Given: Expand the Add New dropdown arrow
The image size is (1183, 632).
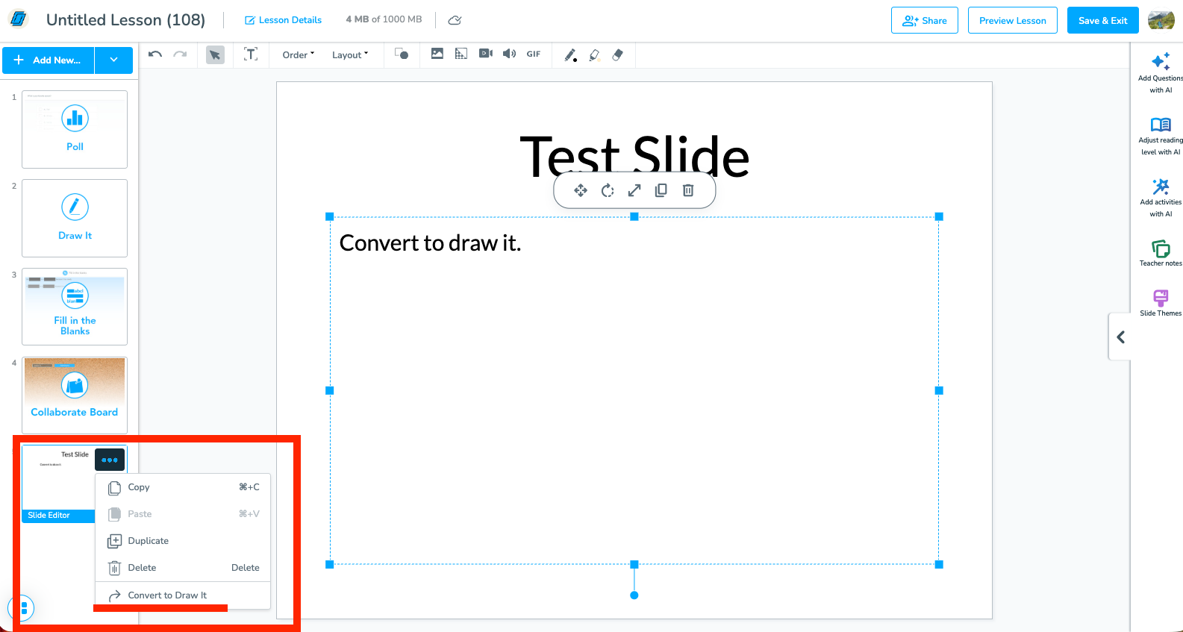Looking at the screenshot, I should (x=113, y=60).
